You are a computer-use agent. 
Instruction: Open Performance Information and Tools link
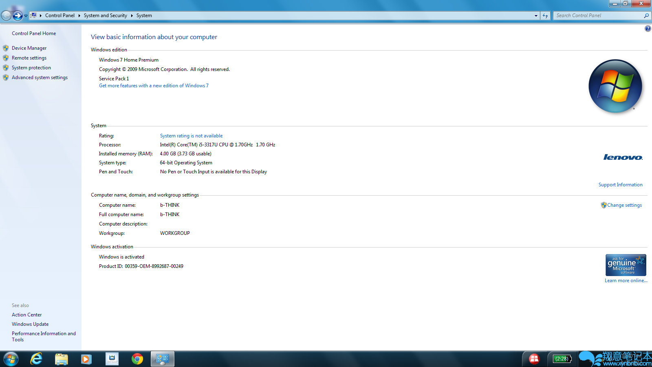(44, 336)
